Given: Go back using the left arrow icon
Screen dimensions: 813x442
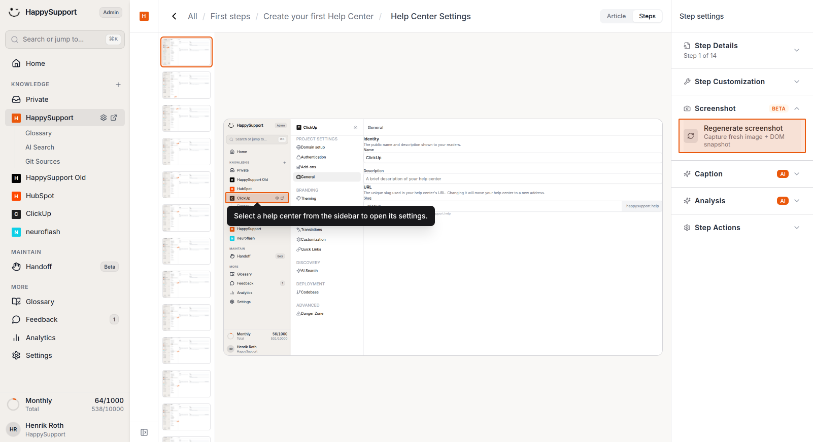Looking at the screenshot, I should (x=174, y=16).
